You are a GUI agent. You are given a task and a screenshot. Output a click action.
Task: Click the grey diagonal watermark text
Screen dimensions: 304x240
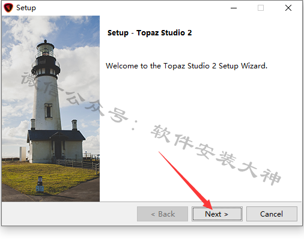tap(151, 128)
